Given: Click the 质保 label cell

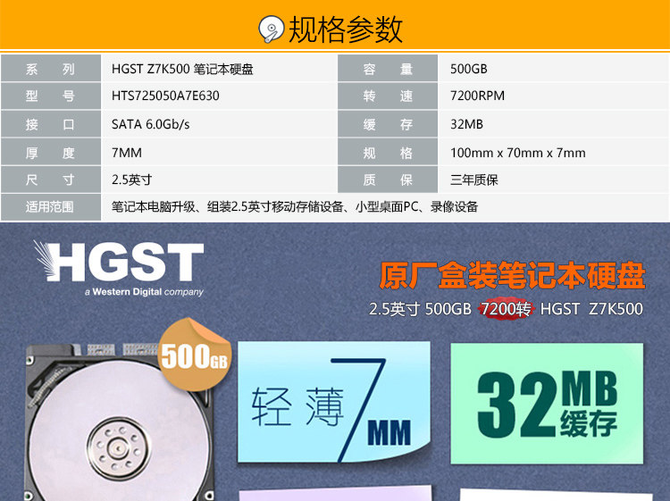Looking at the screenshot, I should coord(388,180).
